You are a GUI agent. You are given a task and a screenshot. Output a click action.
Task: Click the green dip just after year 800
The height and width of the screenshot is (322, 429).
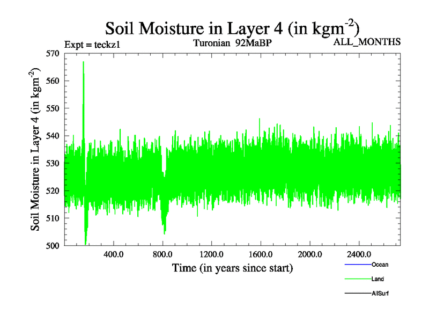click(x=165, y=230)
